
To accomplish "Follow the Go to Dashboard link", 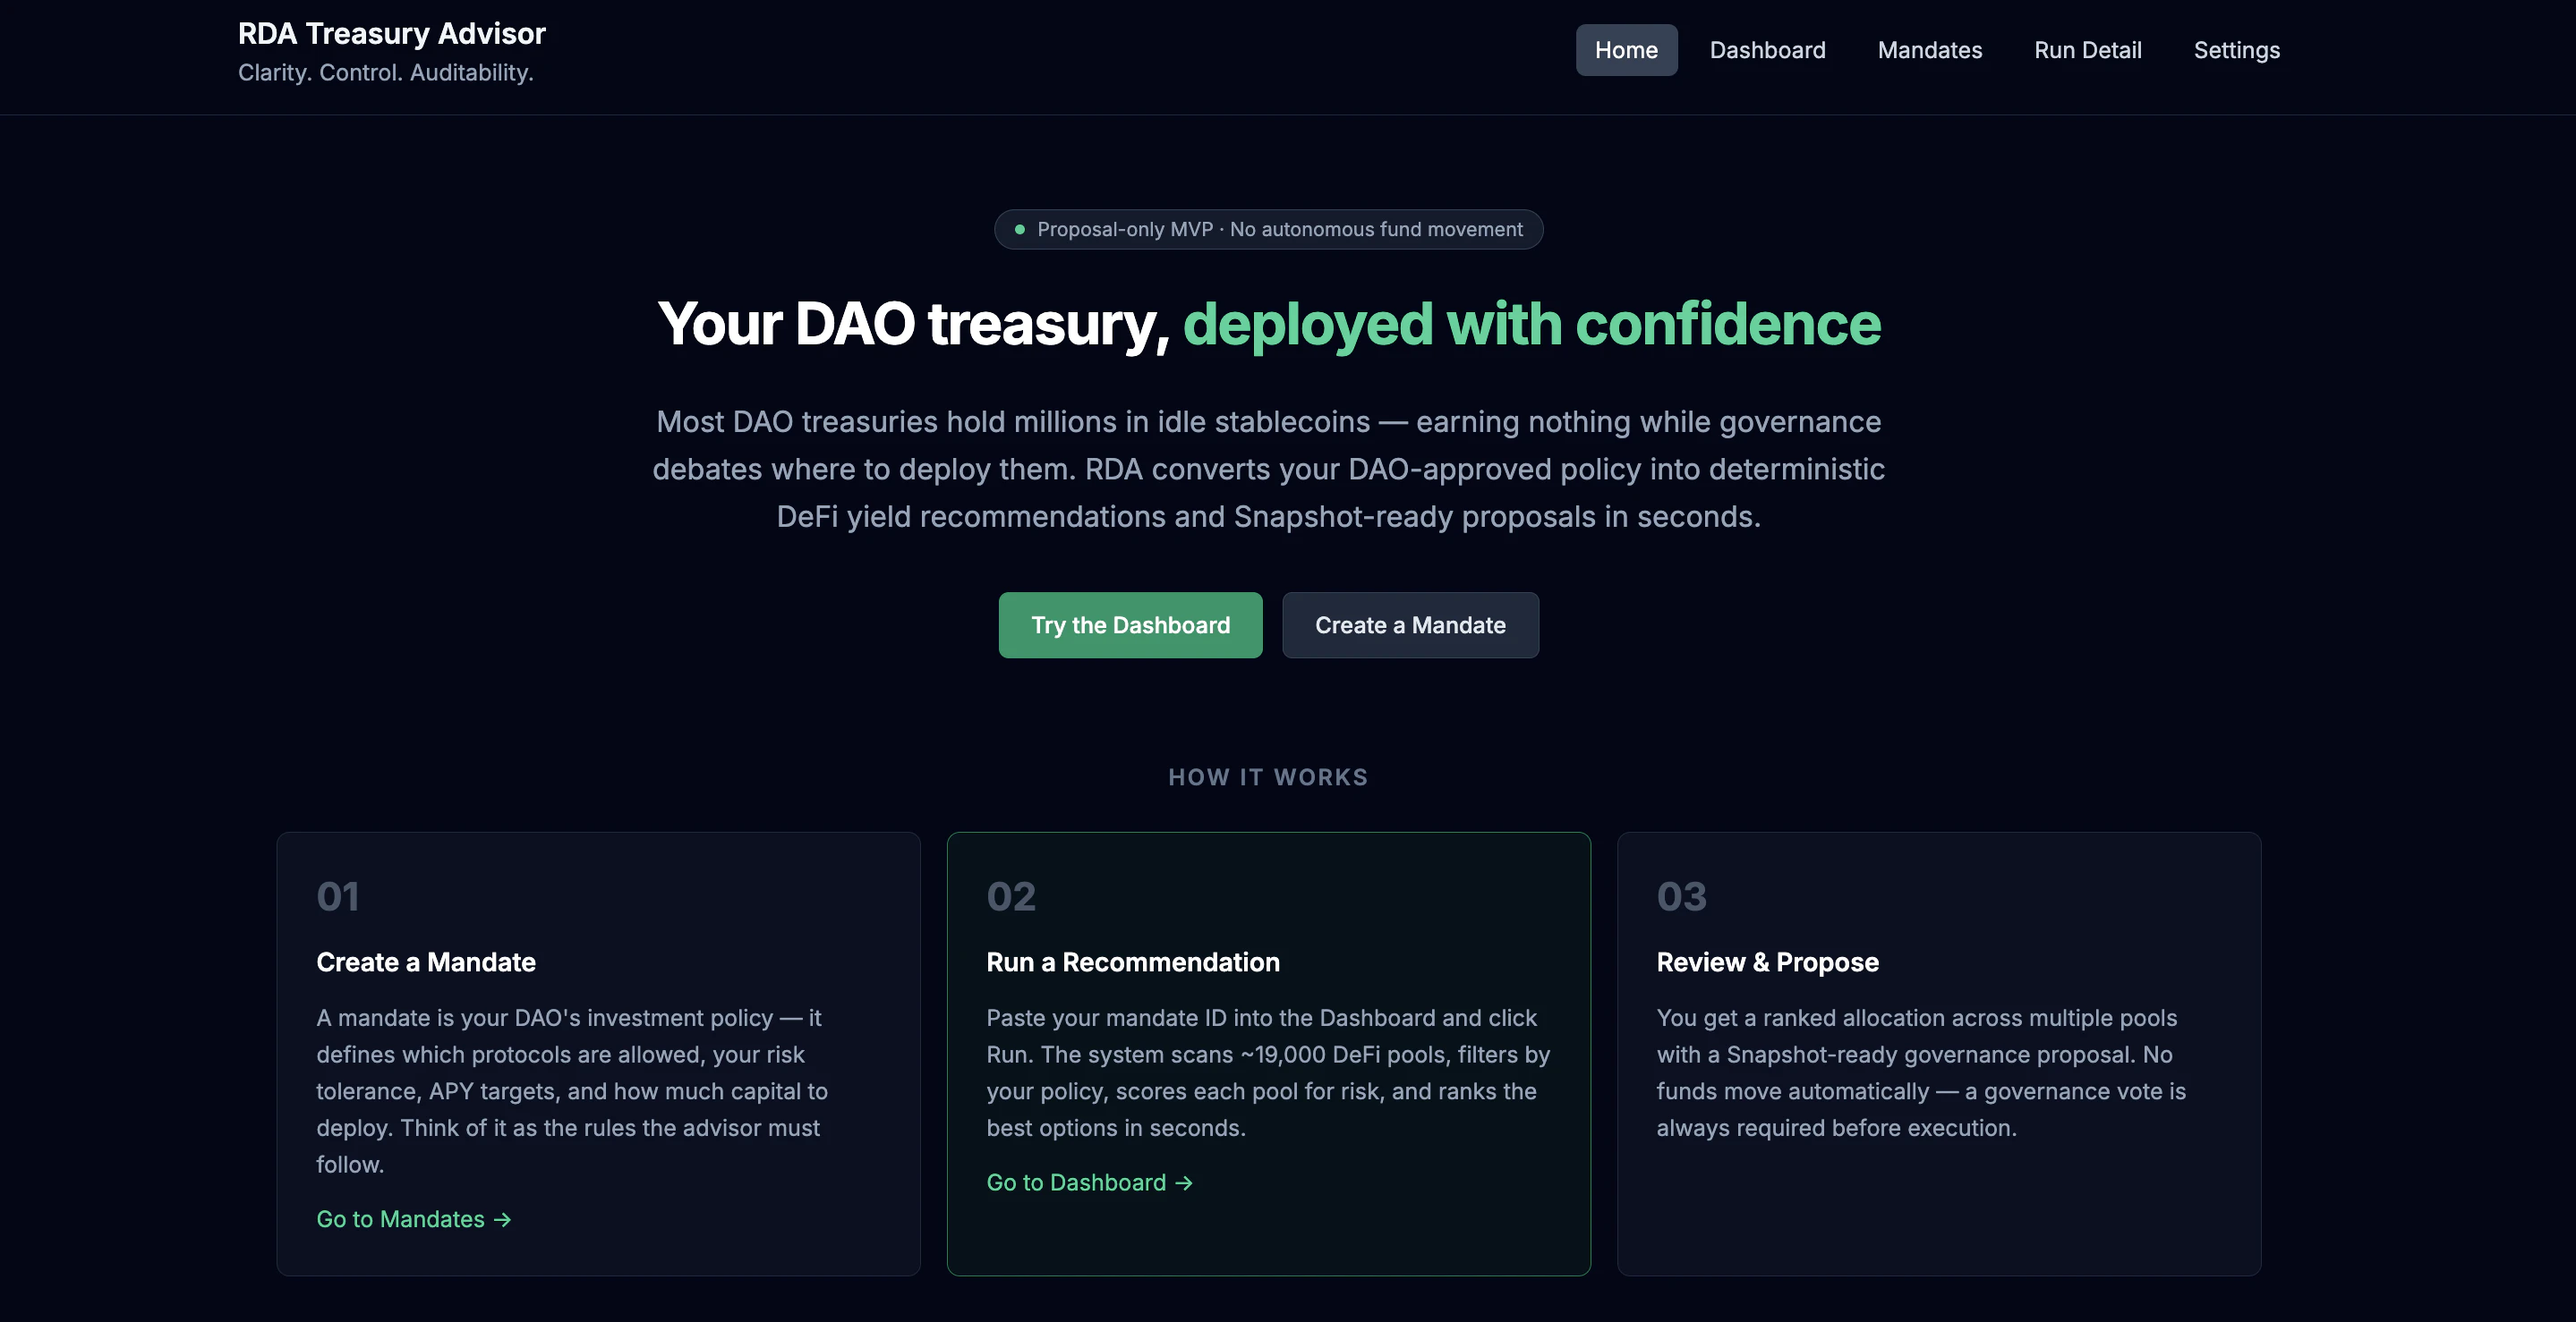I will click(1077, 1182).
